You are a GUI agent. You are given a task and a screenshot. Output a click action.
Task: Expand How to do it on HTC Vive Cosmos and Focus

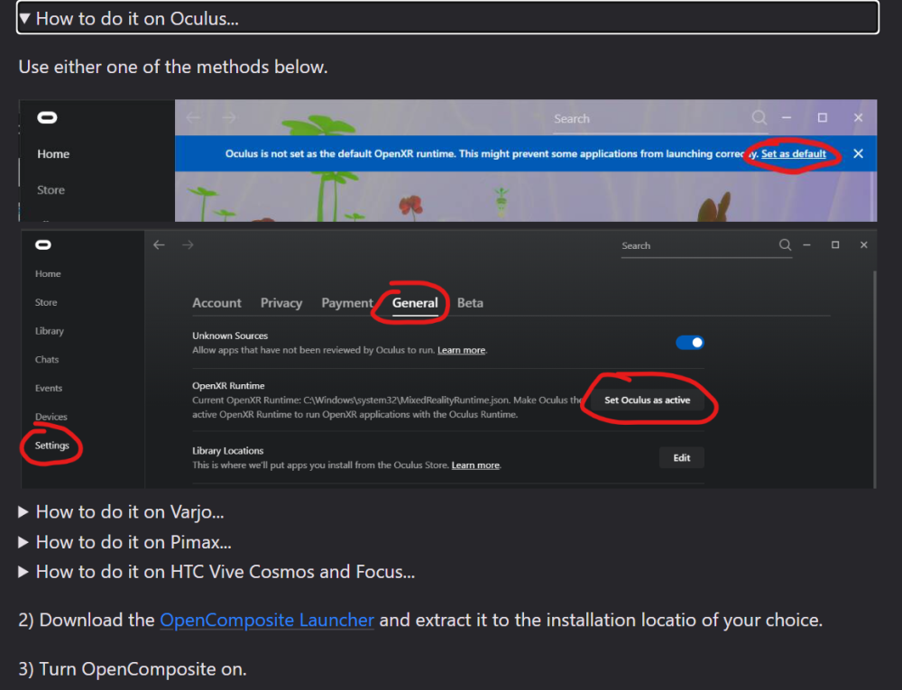[216, 572]
